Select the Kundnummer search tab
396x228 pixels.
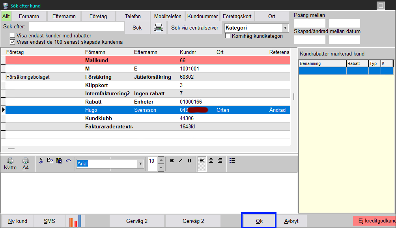(202, 16)
